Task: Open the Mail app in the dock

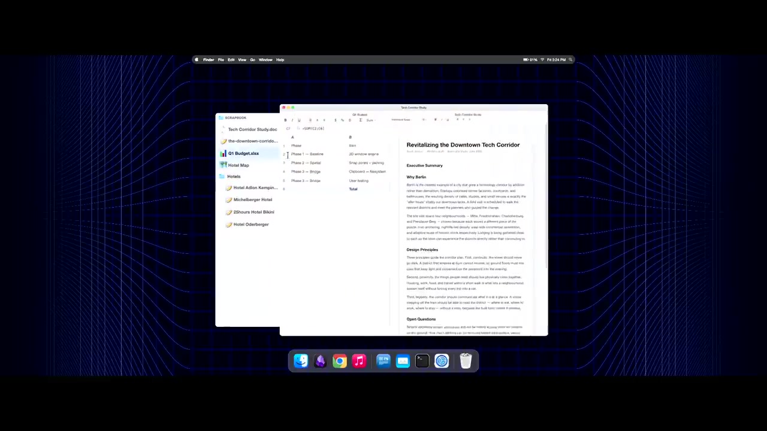Action: 403,361
